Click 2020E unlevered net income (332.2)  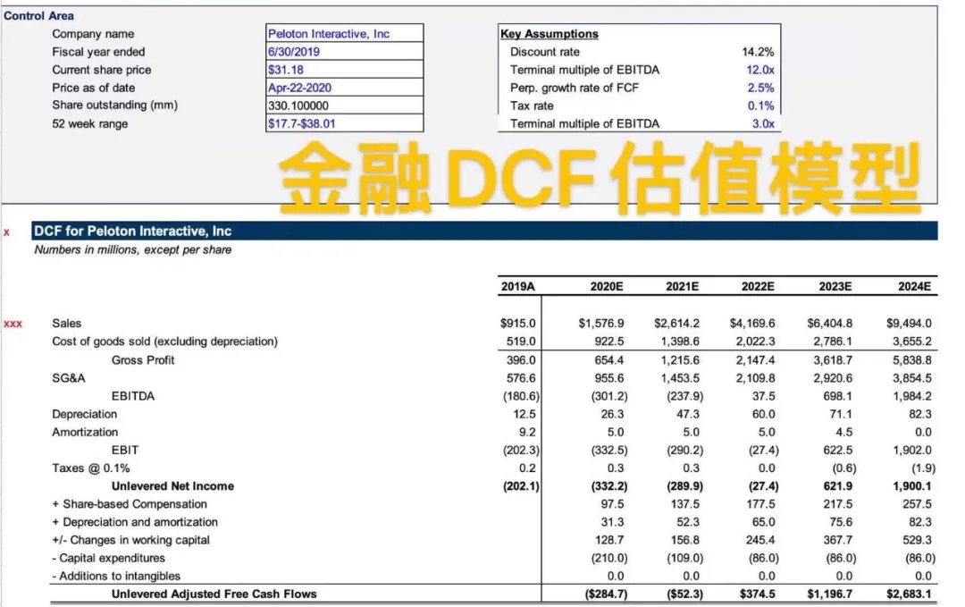tap(609, 485)
